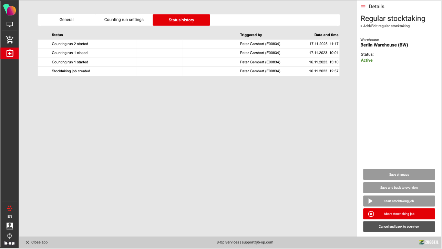Click Save and back to overview

click(x=399, y=188)
